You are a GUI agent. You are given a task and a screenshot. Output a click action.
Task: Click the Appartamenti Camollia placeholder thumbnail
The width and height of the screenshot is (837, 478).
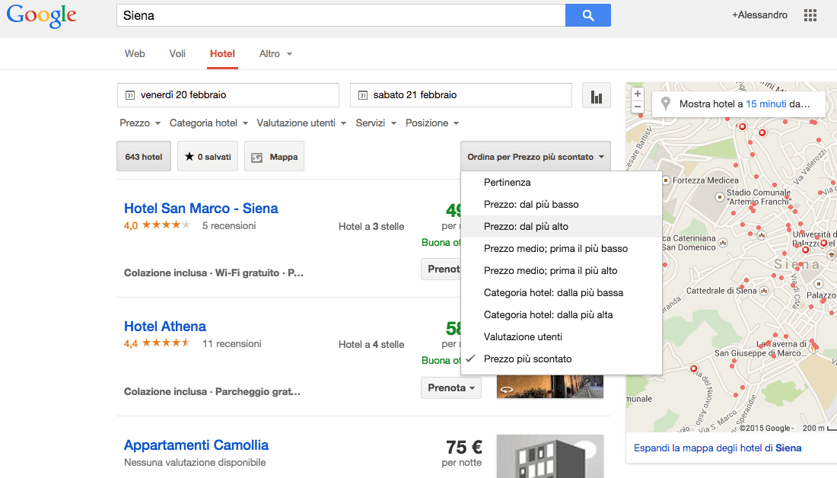point(550,456)
